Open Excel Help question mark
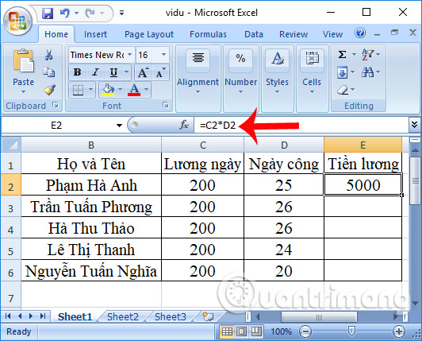Screen dimensions: 422x341 tap(360, 33)
